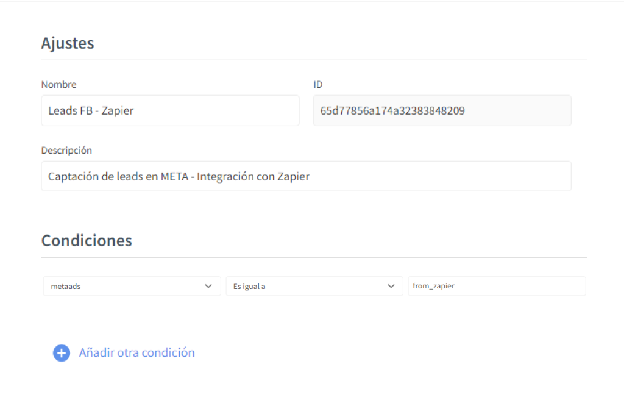Click the 'Es igual a' operator text
This screenshot has height=417, width=624.
249,286
